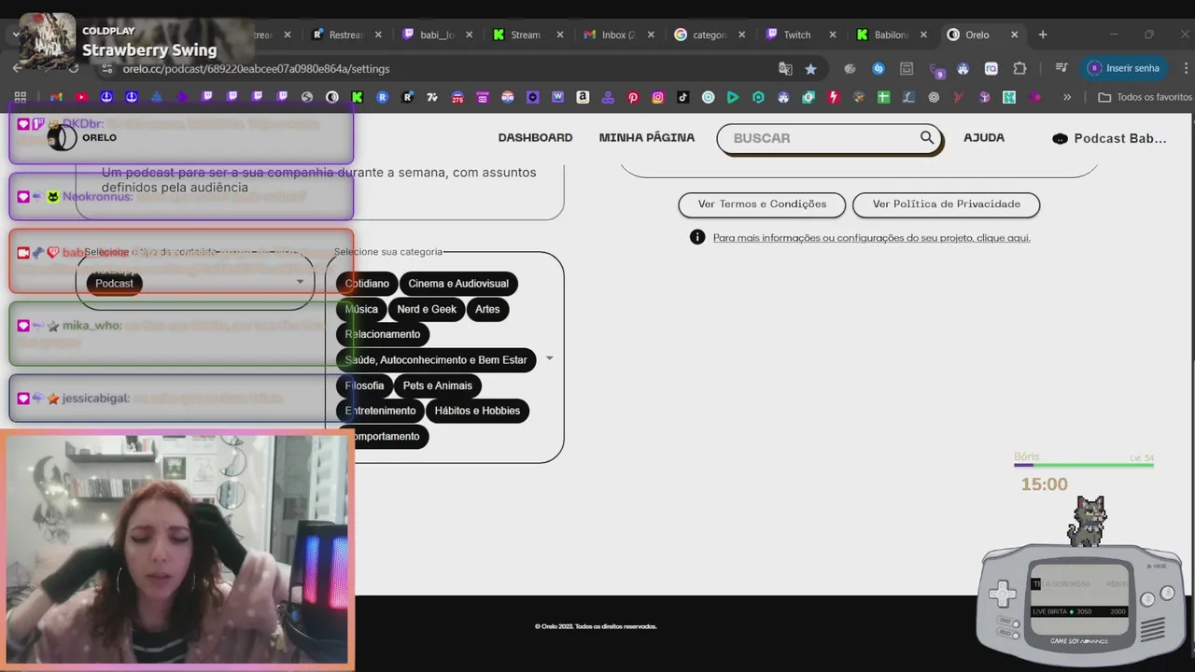Open the tab search dropdown arrow

tap(16, 35)
